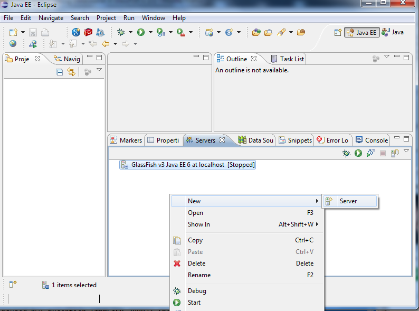The width and height of the screenshot is (419, 311).
Task: Toggle Link with Editor in Project Explorer
Action: point(71,72)
